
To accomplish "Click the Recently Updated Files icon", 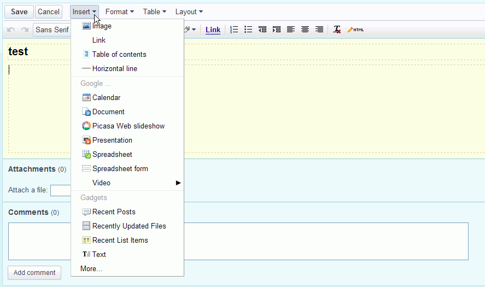I will click(86, 226).
